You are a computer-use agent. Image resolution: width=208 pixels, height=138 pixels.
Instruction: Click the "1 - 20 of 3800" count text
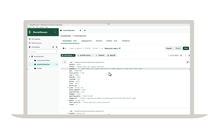coord(173,56)
